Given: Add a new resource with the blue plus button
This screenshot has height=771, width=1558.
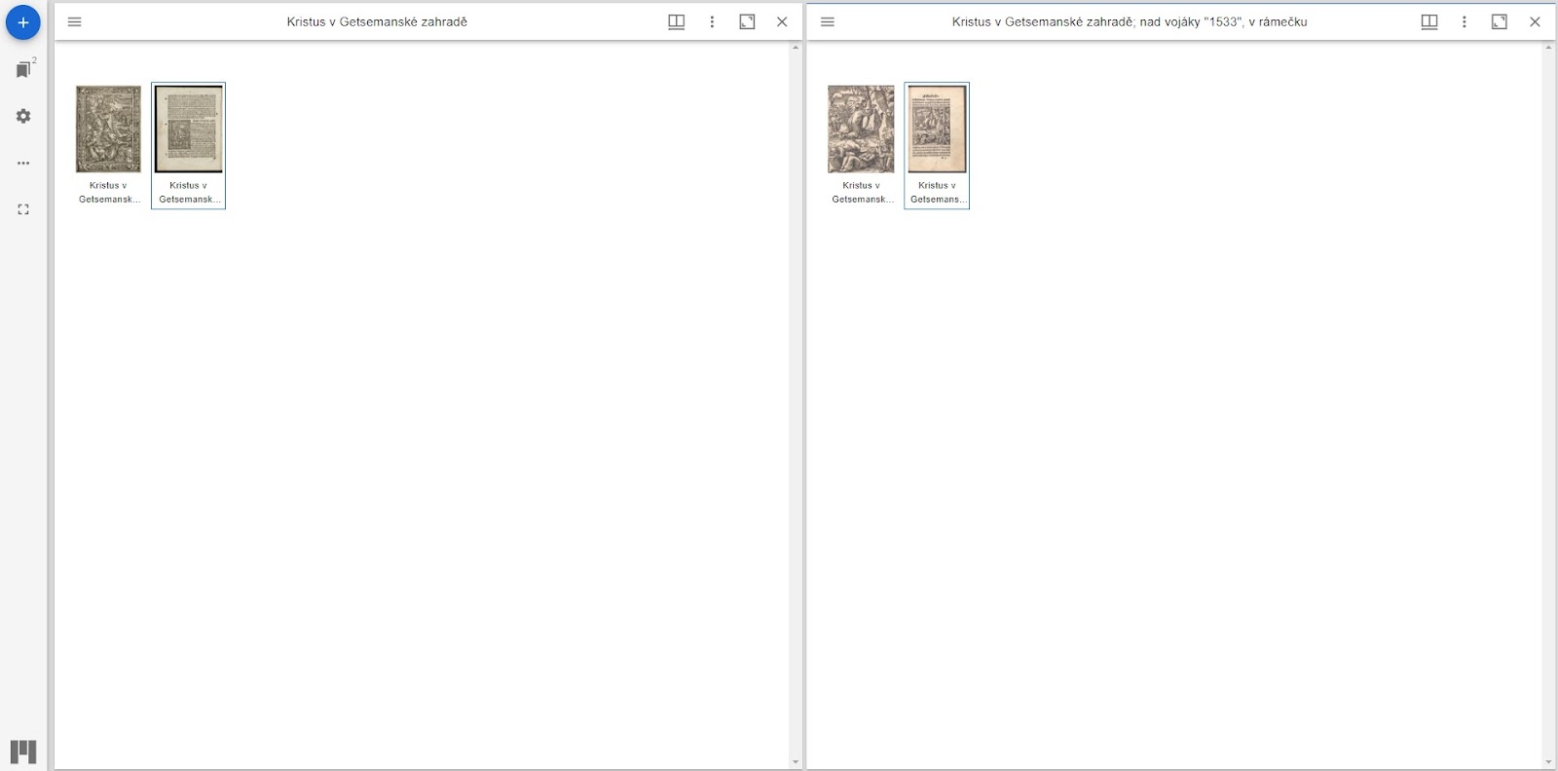Looking at the screenshot, I should (x=23, y=22).
